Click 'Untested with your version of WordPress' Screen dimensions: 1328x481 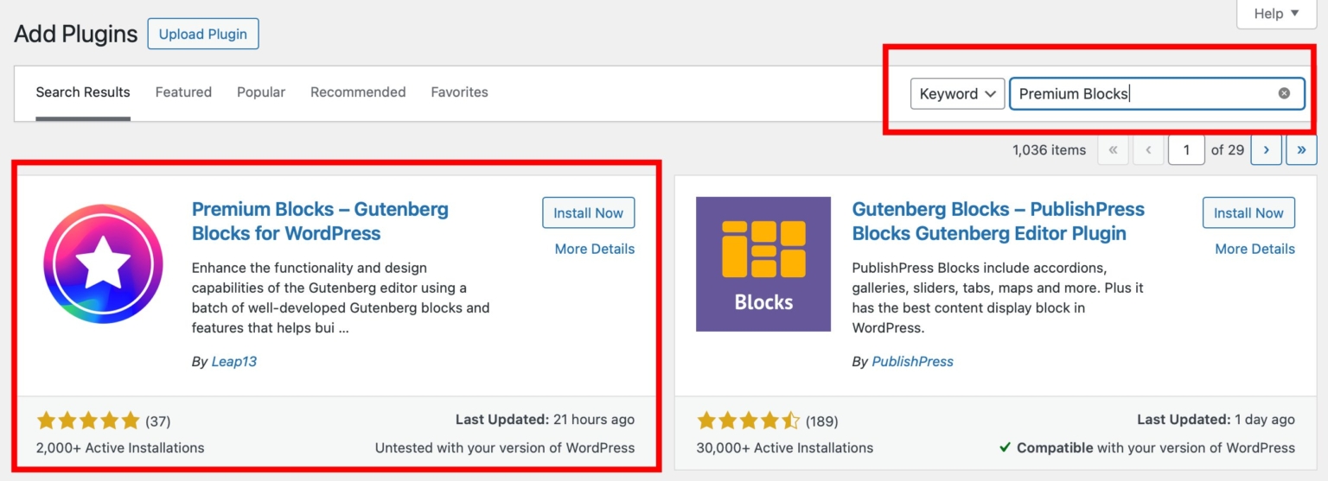(x=505, y=448)
